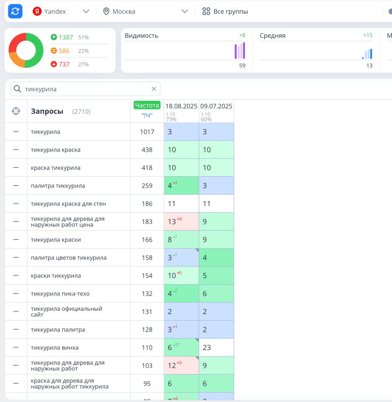Open the Все группы selector
392x402 pixels.
coord(225,11)
